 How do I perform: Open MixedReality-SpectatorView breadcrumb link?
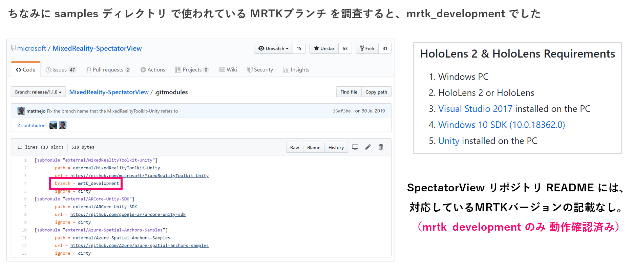109,92
